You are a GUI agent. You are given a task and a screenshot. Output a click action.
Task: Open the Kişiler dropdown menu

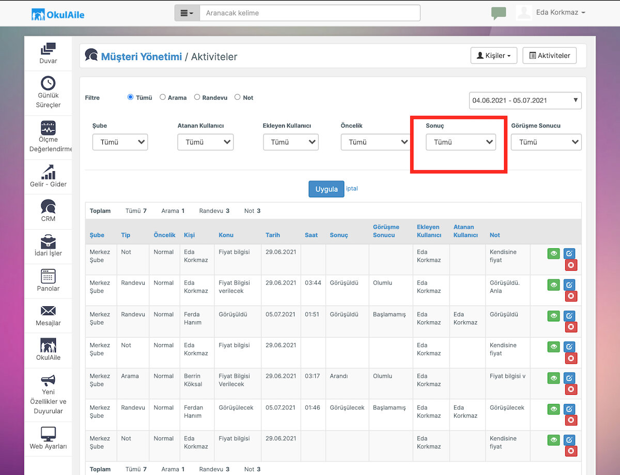(494, 55)
